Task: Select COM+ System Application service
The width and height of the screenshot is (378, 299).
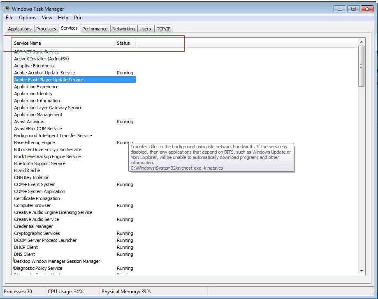Action: point(74,191)
